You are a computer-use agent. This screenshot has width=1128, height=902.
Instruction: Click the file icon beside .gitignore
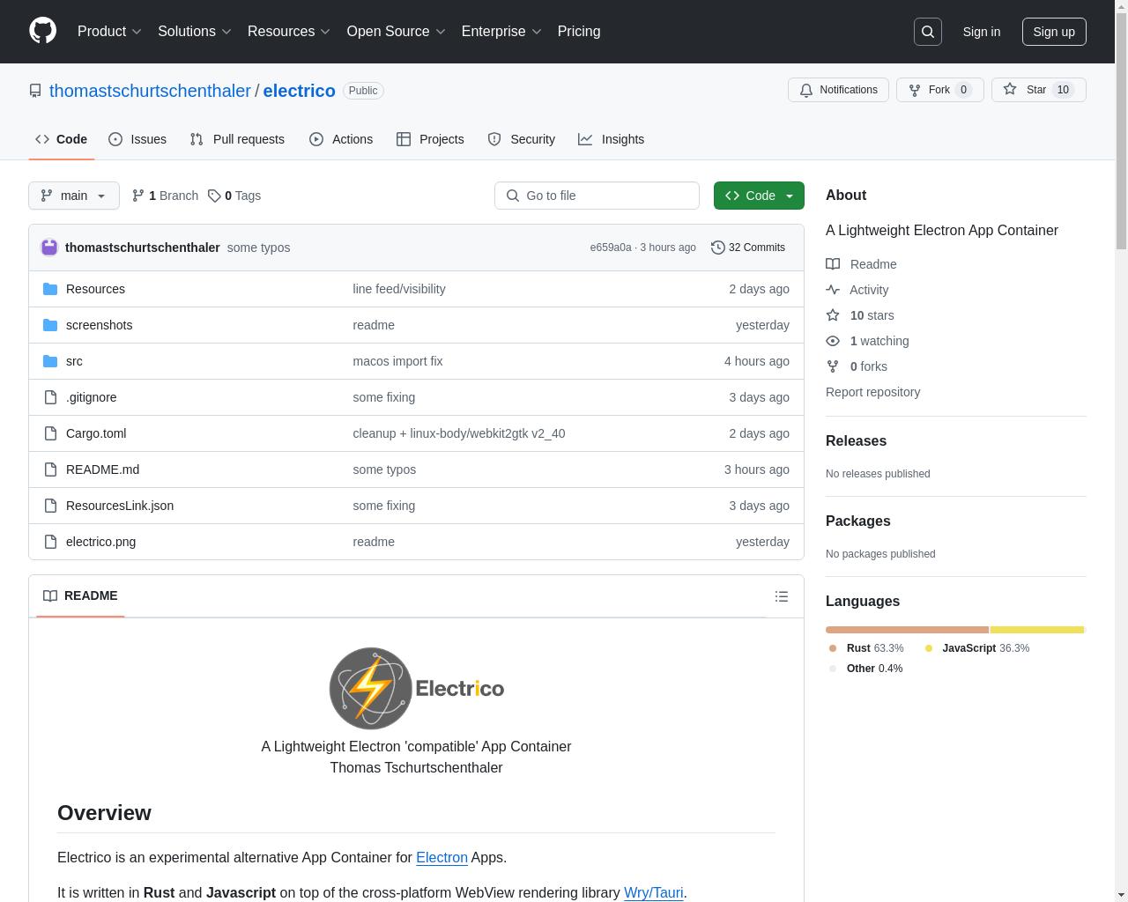[50, 397]
